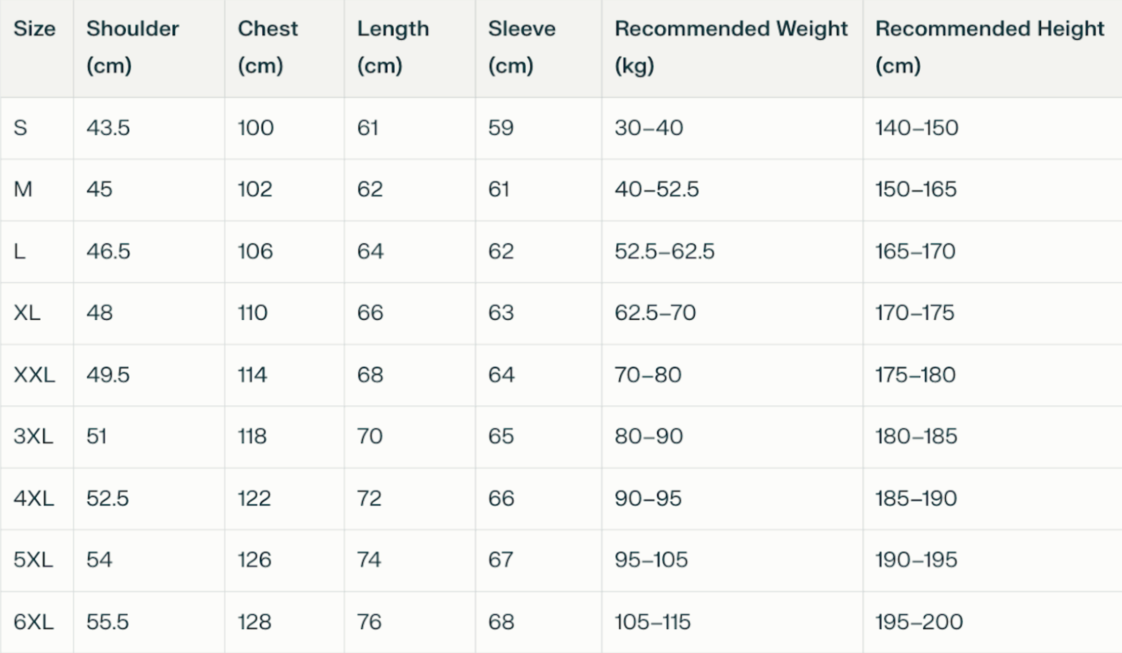1122x653 pixels.
Task: Select the 62.5–70 weight range cell
Action: pyautogui.click(x=655, y=313)
